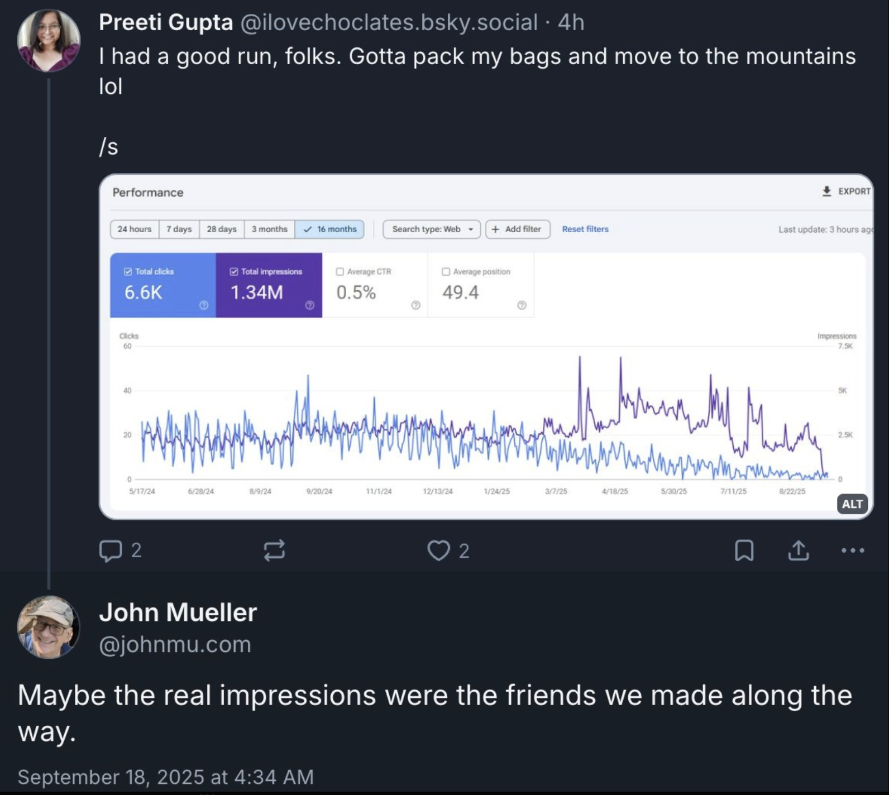Switch to the 28 days date range

tap(221, 229)
